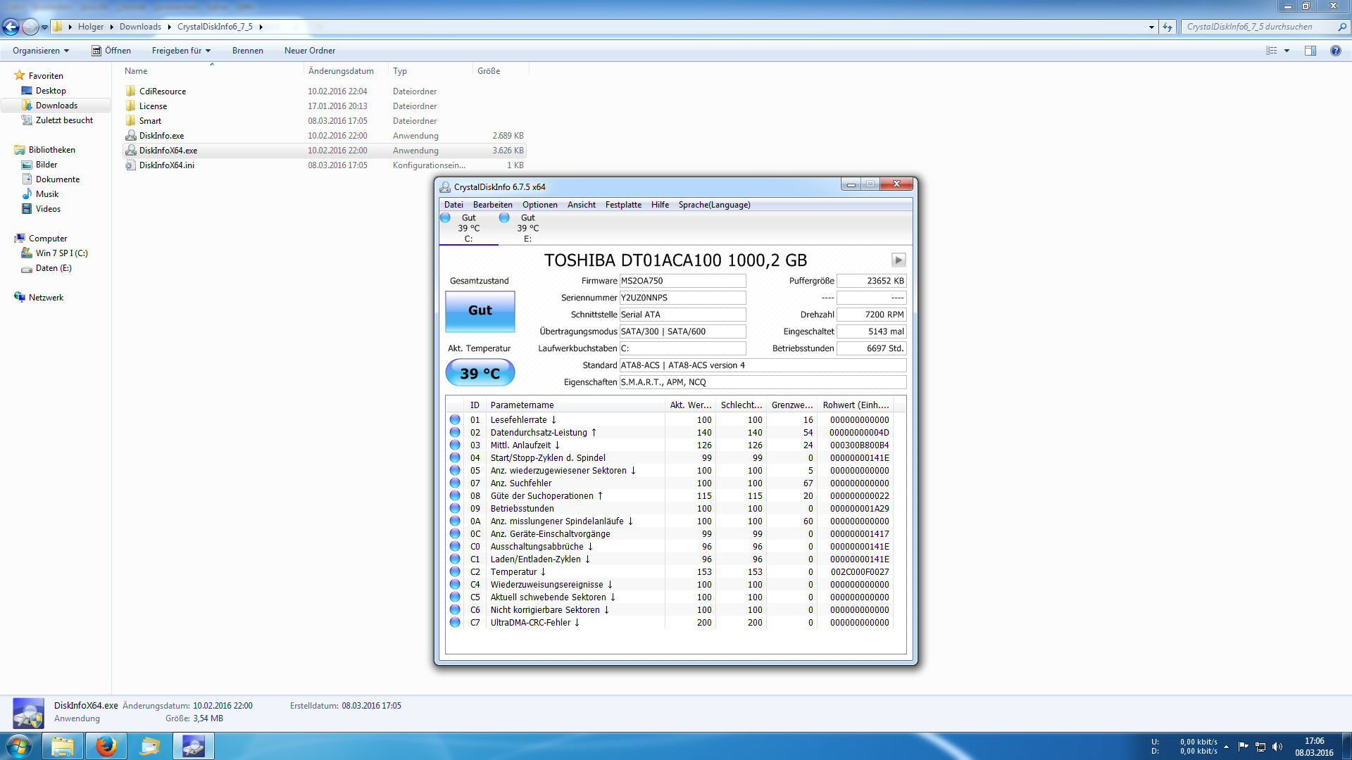Screen dimensions: 1352x760
Task: Open the Explorer help icon
Action: 1335,51
